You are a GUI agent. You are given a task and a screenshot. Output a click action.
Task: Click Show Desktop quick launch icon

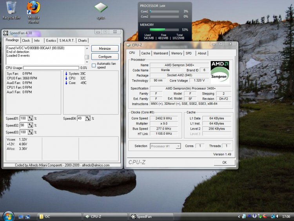(21, 217)
